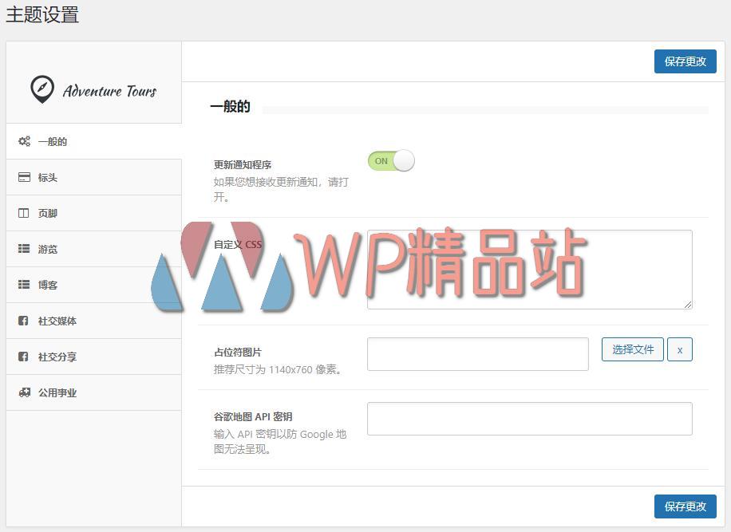The image size is (731, 532).
Task: Click the Facebook icon beside 社交媒体
Action: [x=24, y=321]
